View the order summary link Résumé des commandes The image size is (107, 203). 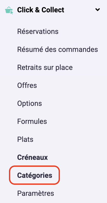point(58,49)
